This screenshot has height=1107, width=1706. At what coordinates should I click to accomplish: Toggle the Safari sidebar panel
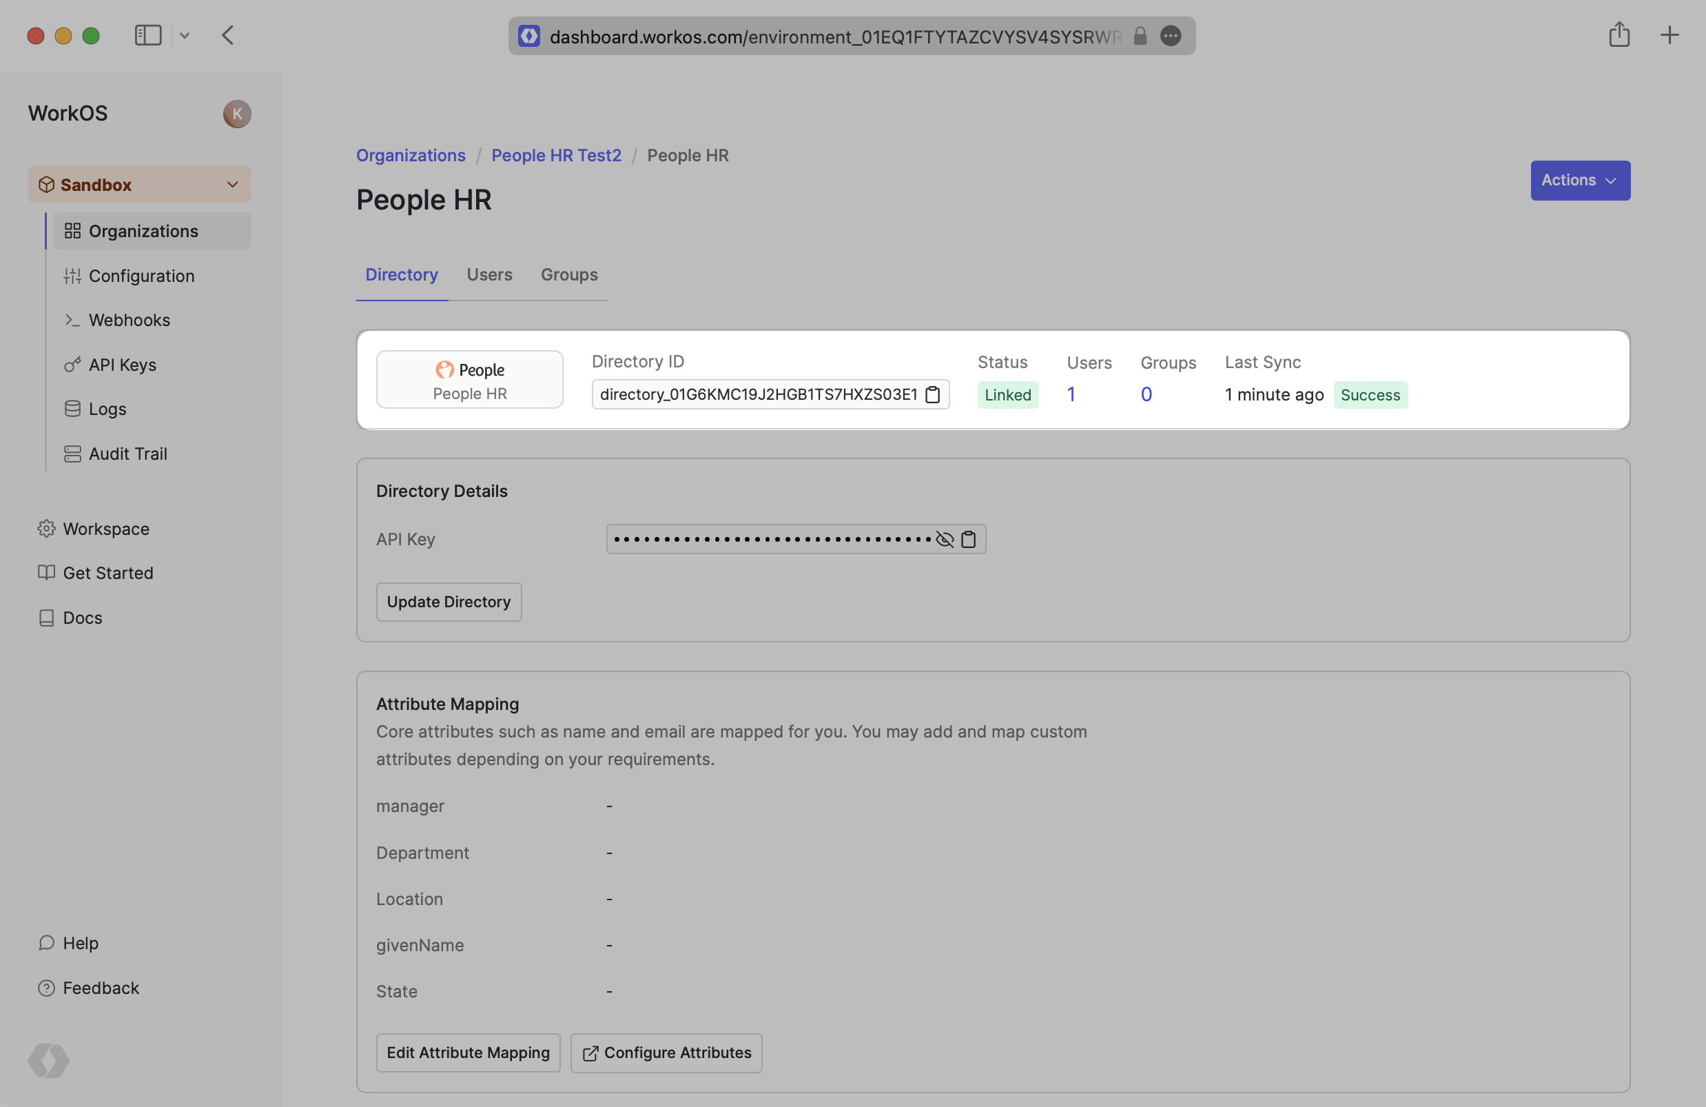pos(148,35)
